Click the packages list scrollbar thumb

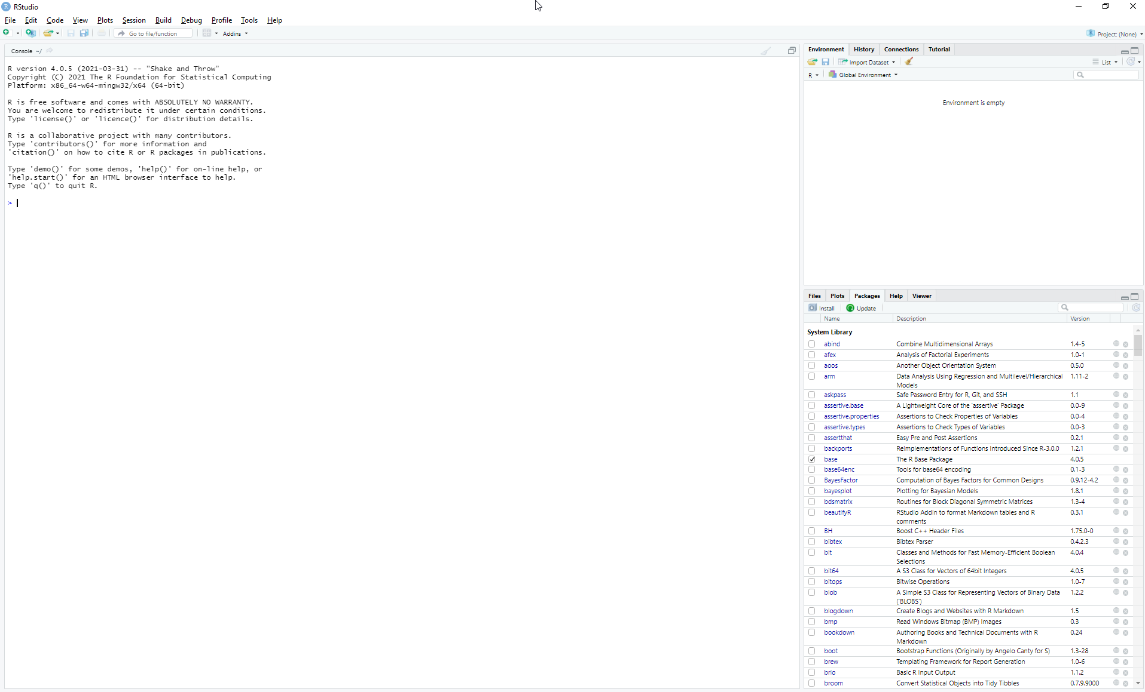pyautogui.click(x=1138, y=345)
